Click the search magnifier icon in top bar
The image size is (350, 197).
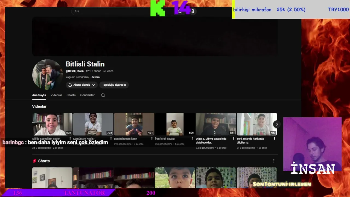[180, 11]
